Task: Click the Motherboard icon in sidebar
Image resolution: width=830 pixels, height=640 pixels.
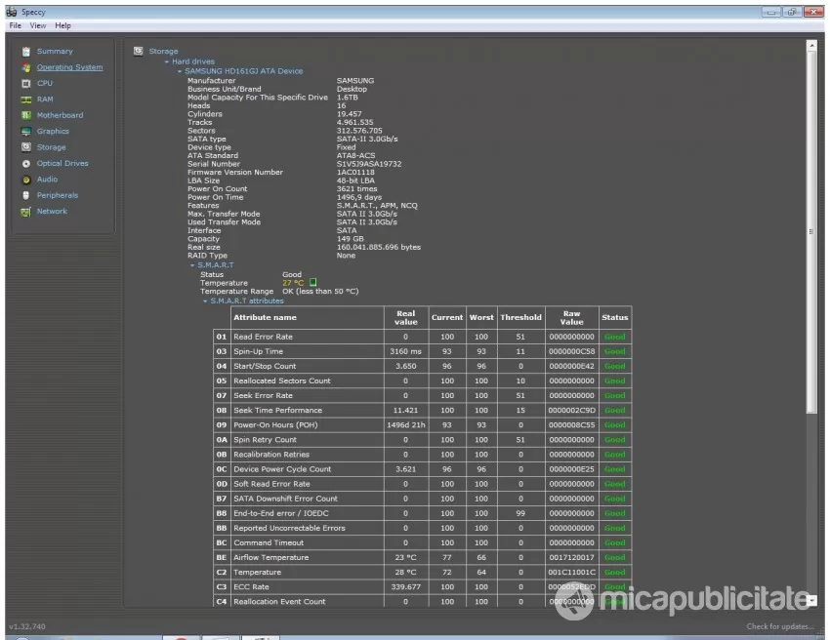Action: [x=26, y=115]
